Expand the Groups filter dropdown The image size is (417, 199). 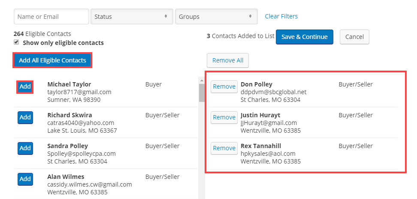216,17
